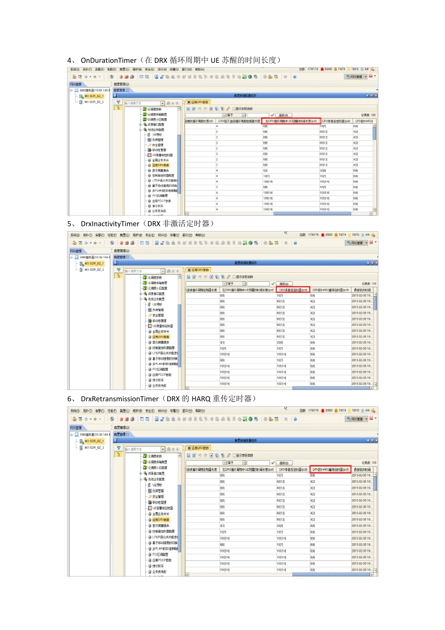This screenshot has width=445, height=630.
Task: Collapse 无线业务配置 node in the DrxInactivityTimer screenshot
Action: (x=140, y=300)
